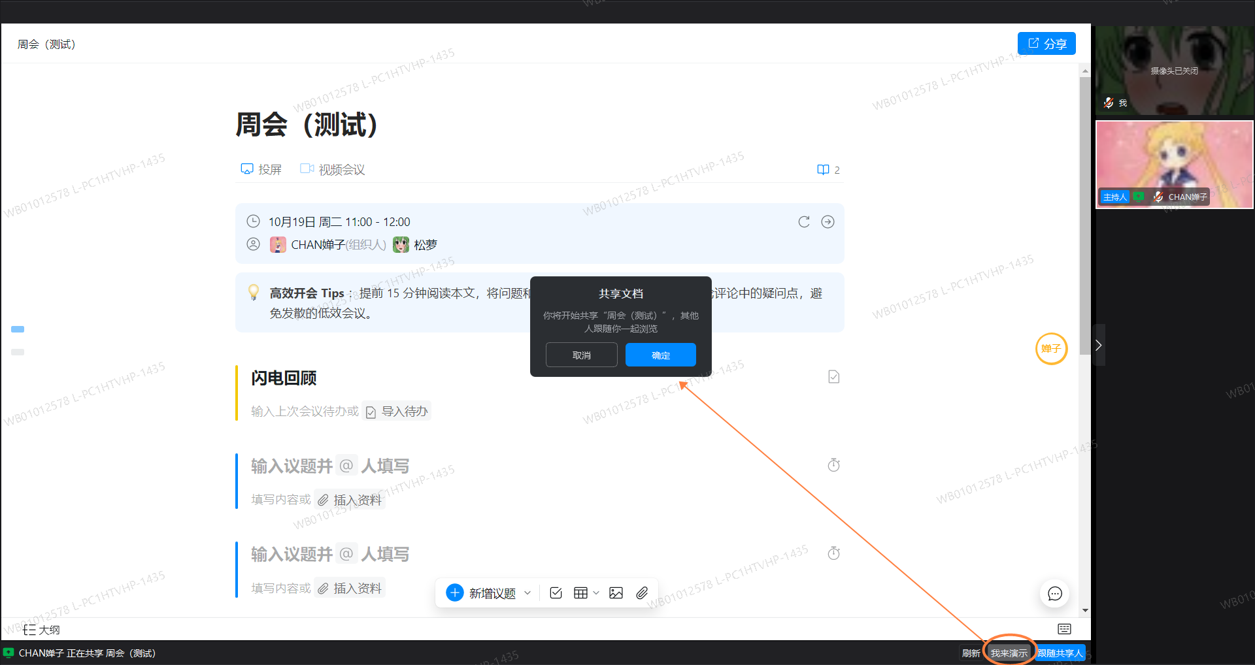Open the 大纲 outline view
Viewport: 1255px width, 665px height.
pos(41,629)
